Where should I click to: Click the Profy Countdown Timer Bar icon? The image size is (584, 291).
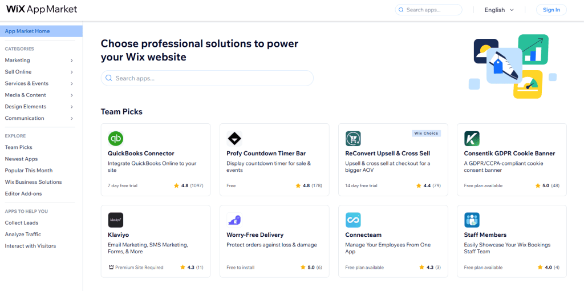pyautogui.click(x=234, y=139)
